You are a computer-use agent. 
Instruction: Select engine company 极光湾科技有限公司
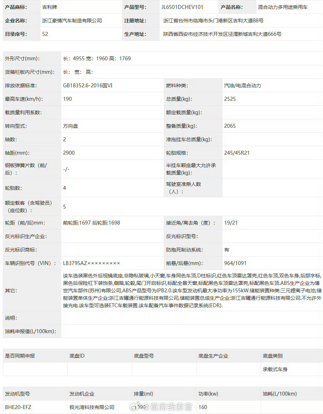pyautogui.click(x=92, y=407)
